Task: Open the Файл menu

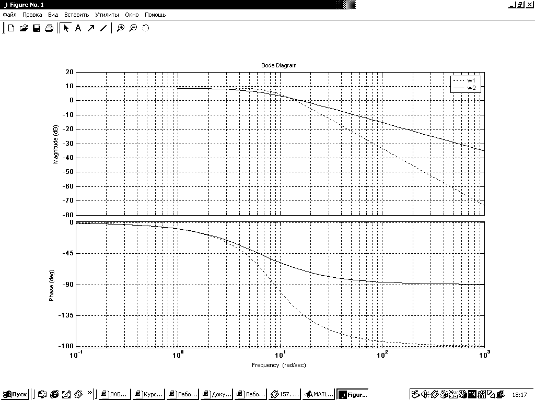Action: pyautogui.click(x=9, y=15)
